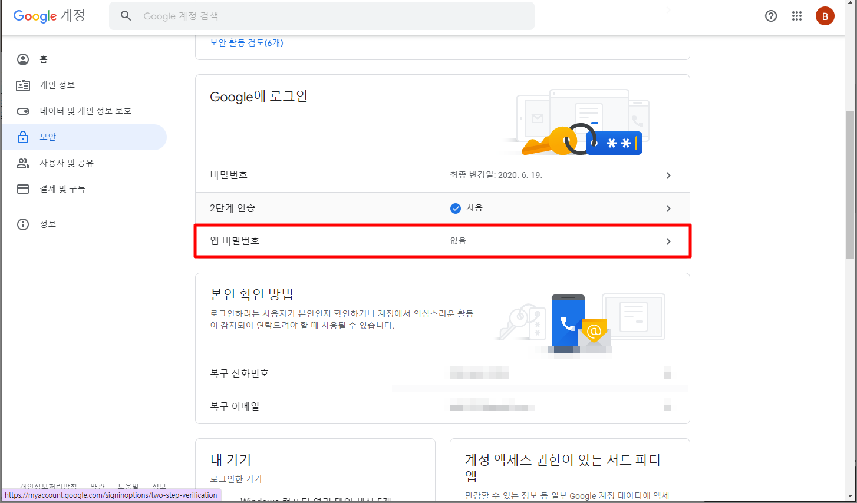
Task: Open the help question mark icon
Action: [771, 16]
